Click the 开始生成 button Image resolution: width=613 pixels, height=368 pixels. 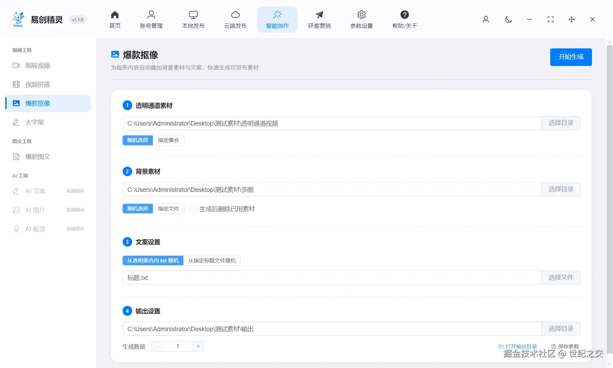point(571,57)
